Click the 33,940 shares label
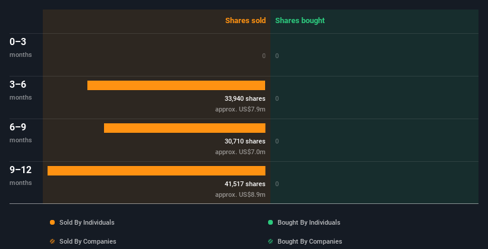488x249 pixels. [x=245, y=98]
